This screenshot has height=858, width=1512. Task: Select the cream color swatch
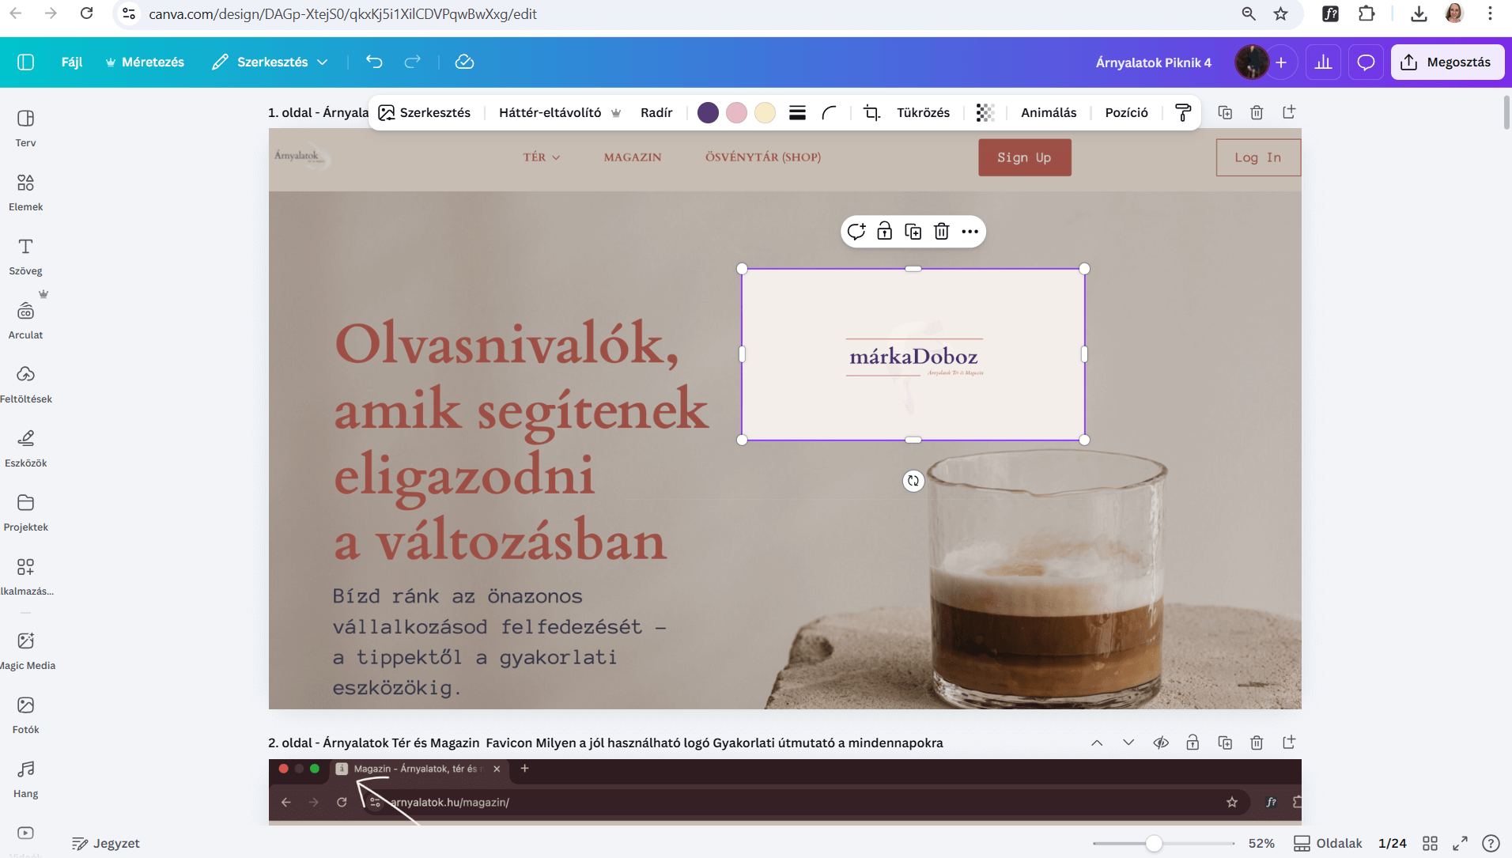coord(765,112)
